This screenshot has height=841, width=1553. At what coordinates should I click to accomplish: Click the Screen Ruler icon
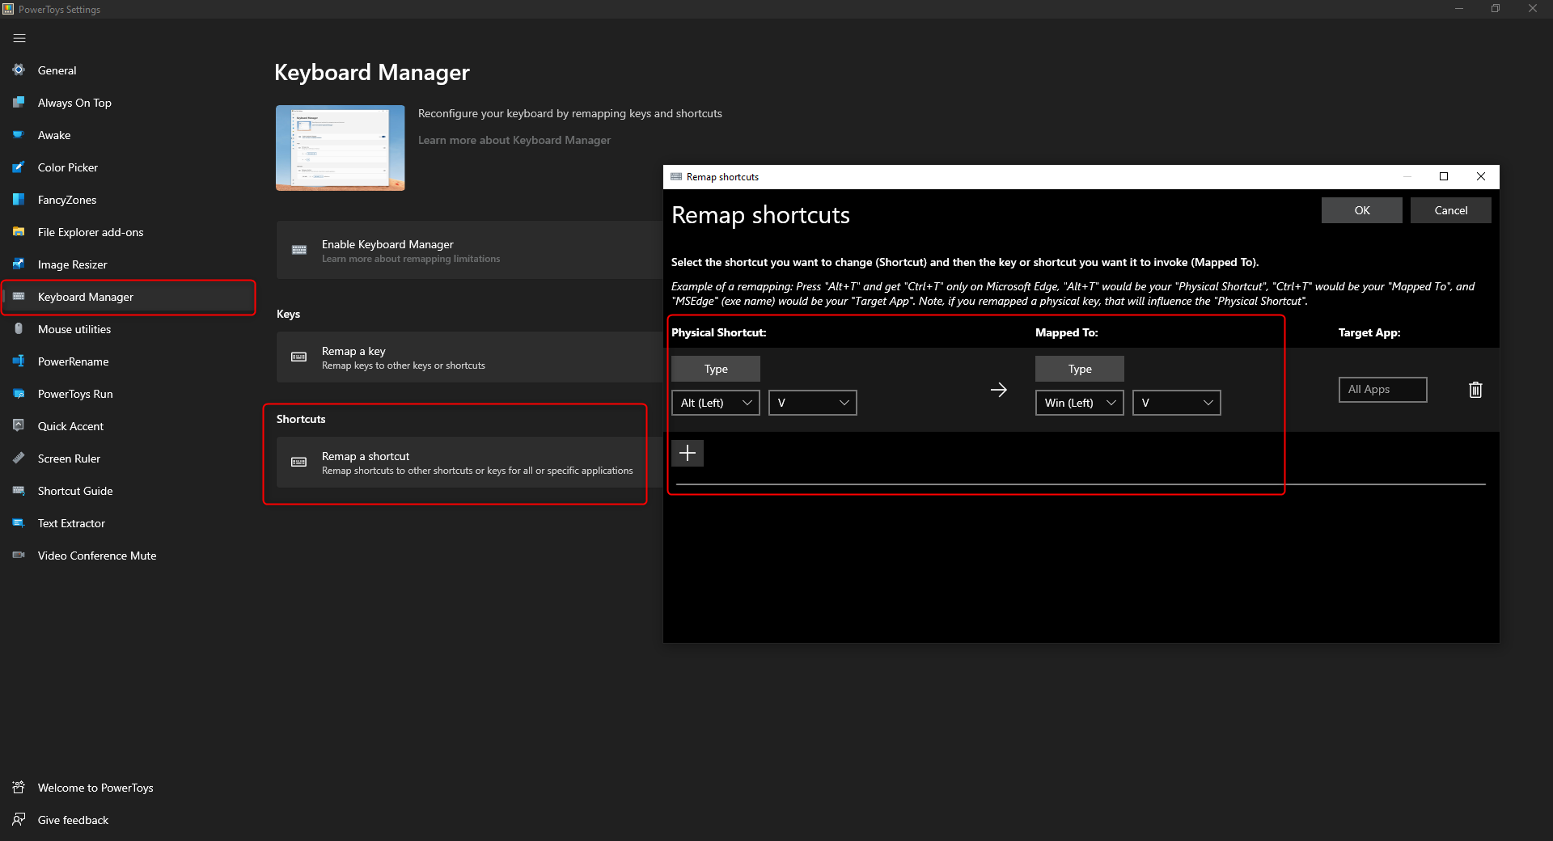pyautogui.click(x=19, y=459)
